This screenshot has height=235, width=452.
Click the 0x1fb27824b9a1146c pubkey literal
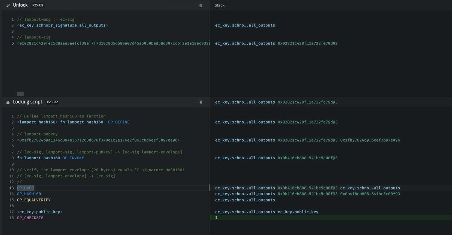(98, 140)
